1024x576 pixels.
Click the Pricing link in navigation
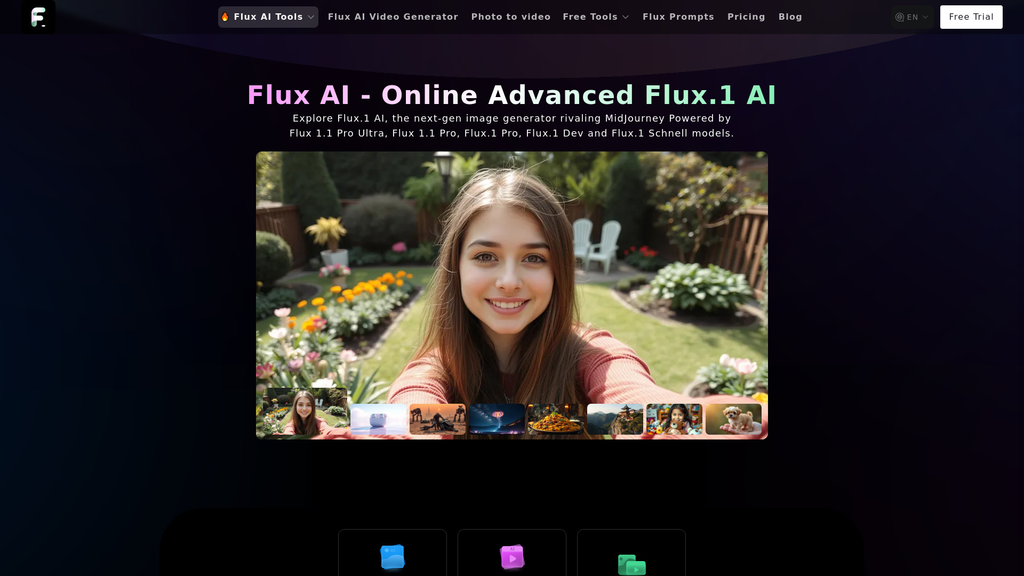coord(746,17)
